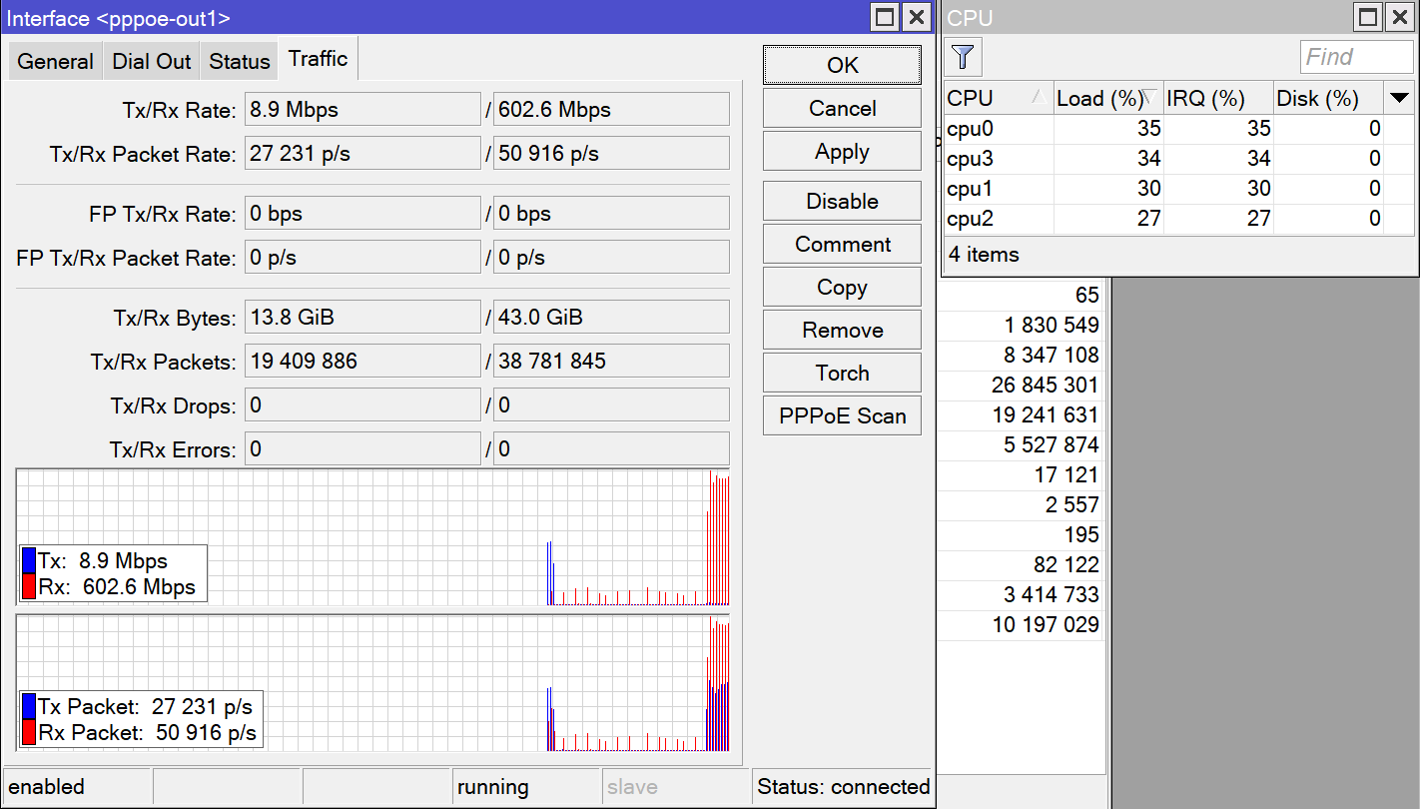The image size is (1420, 809).
Task: Click the value 26 845 301 in background list
Action: [x=1046, y=385]
